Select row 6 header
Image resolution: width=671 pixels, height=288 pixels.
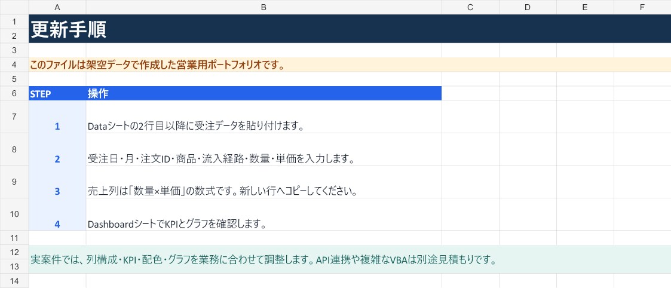point(14,93)
